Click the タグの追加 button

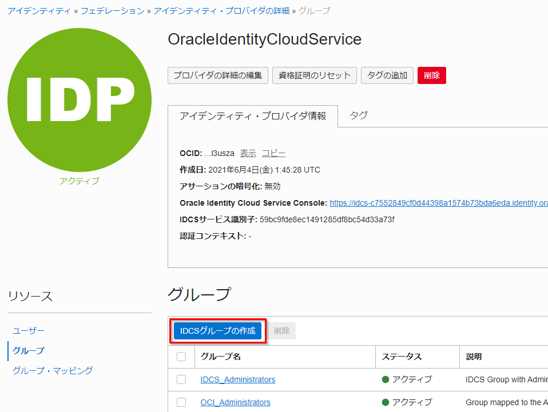coord(387,75)
